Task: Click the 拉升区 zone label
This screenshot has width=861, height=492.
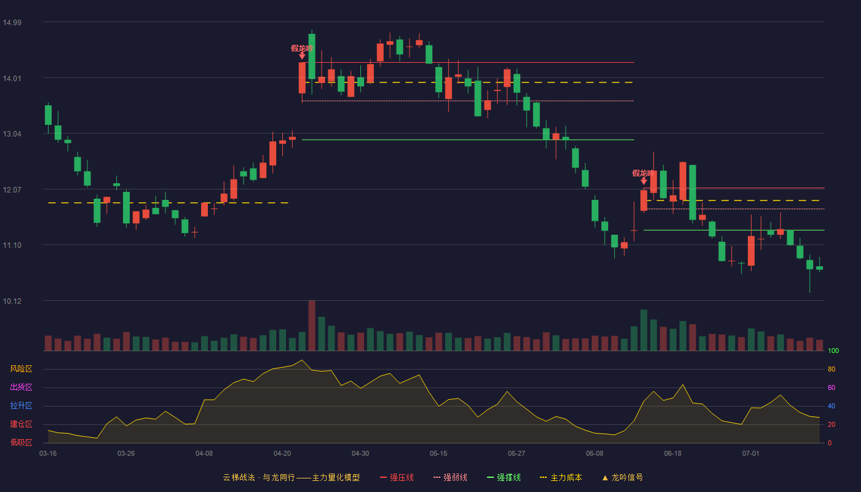Action: pyautogui.click(x=21, y=406)
